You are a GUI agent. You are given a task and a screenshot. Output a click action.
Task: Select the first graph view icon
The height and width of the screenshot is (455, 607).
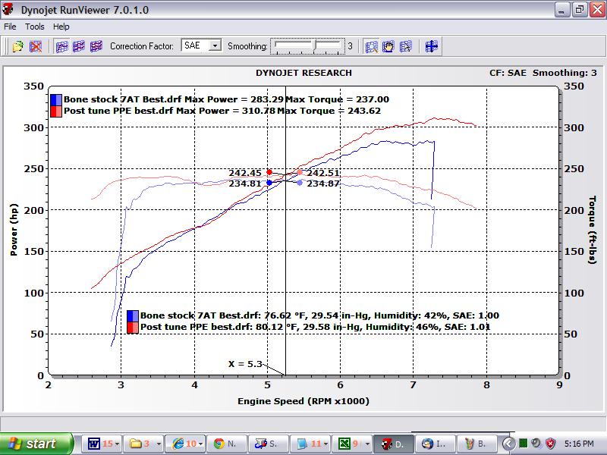[x=61, y=46]
